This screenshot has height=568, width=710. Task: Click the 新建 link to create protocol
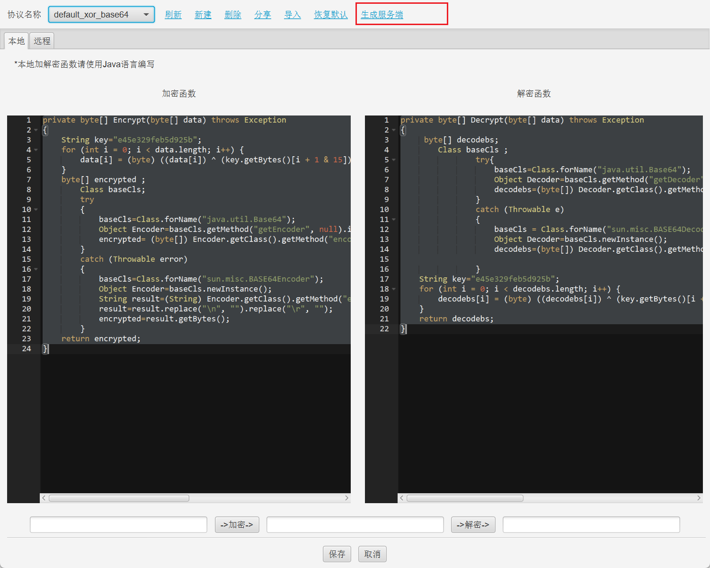tap(203, 15)
